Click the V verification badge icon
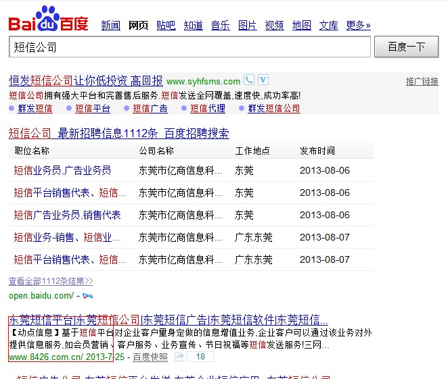This screenshot has height=379, width=446. tap(263, 80)
